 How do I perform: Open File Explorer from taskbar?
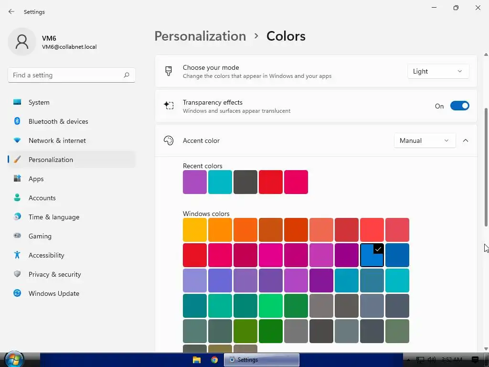coord(197,359)
